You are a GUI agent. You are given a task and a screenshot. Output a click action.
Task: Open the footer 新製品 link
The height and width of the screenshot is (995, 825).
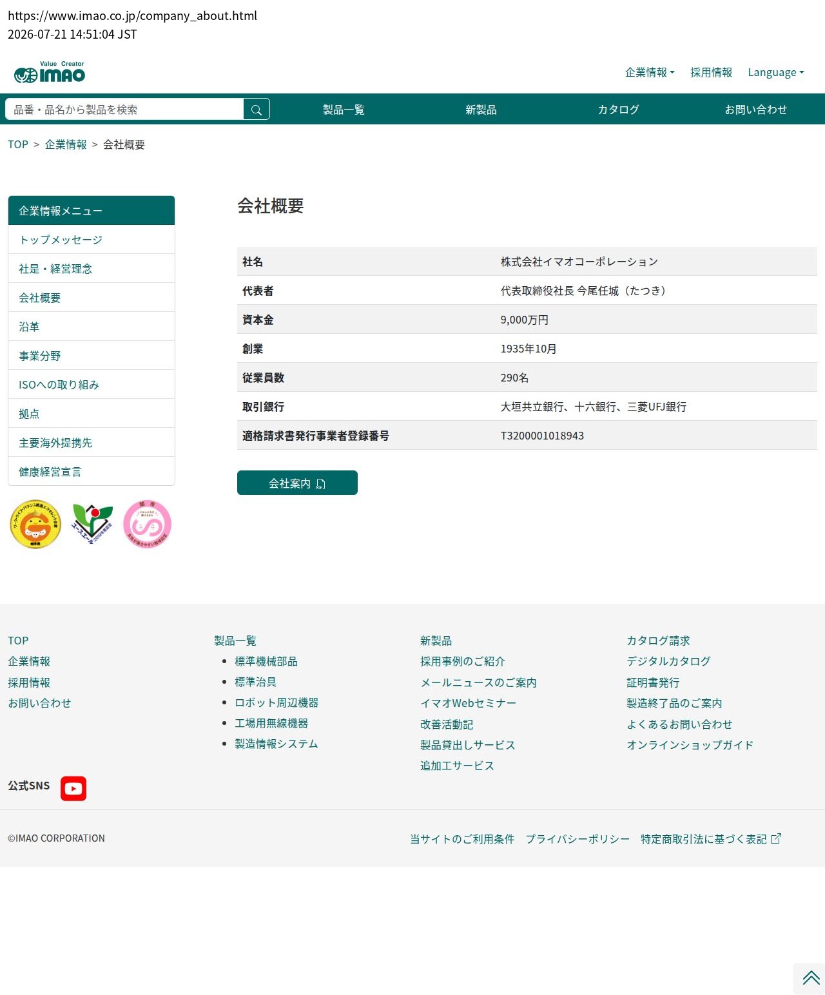pos(436,641)
